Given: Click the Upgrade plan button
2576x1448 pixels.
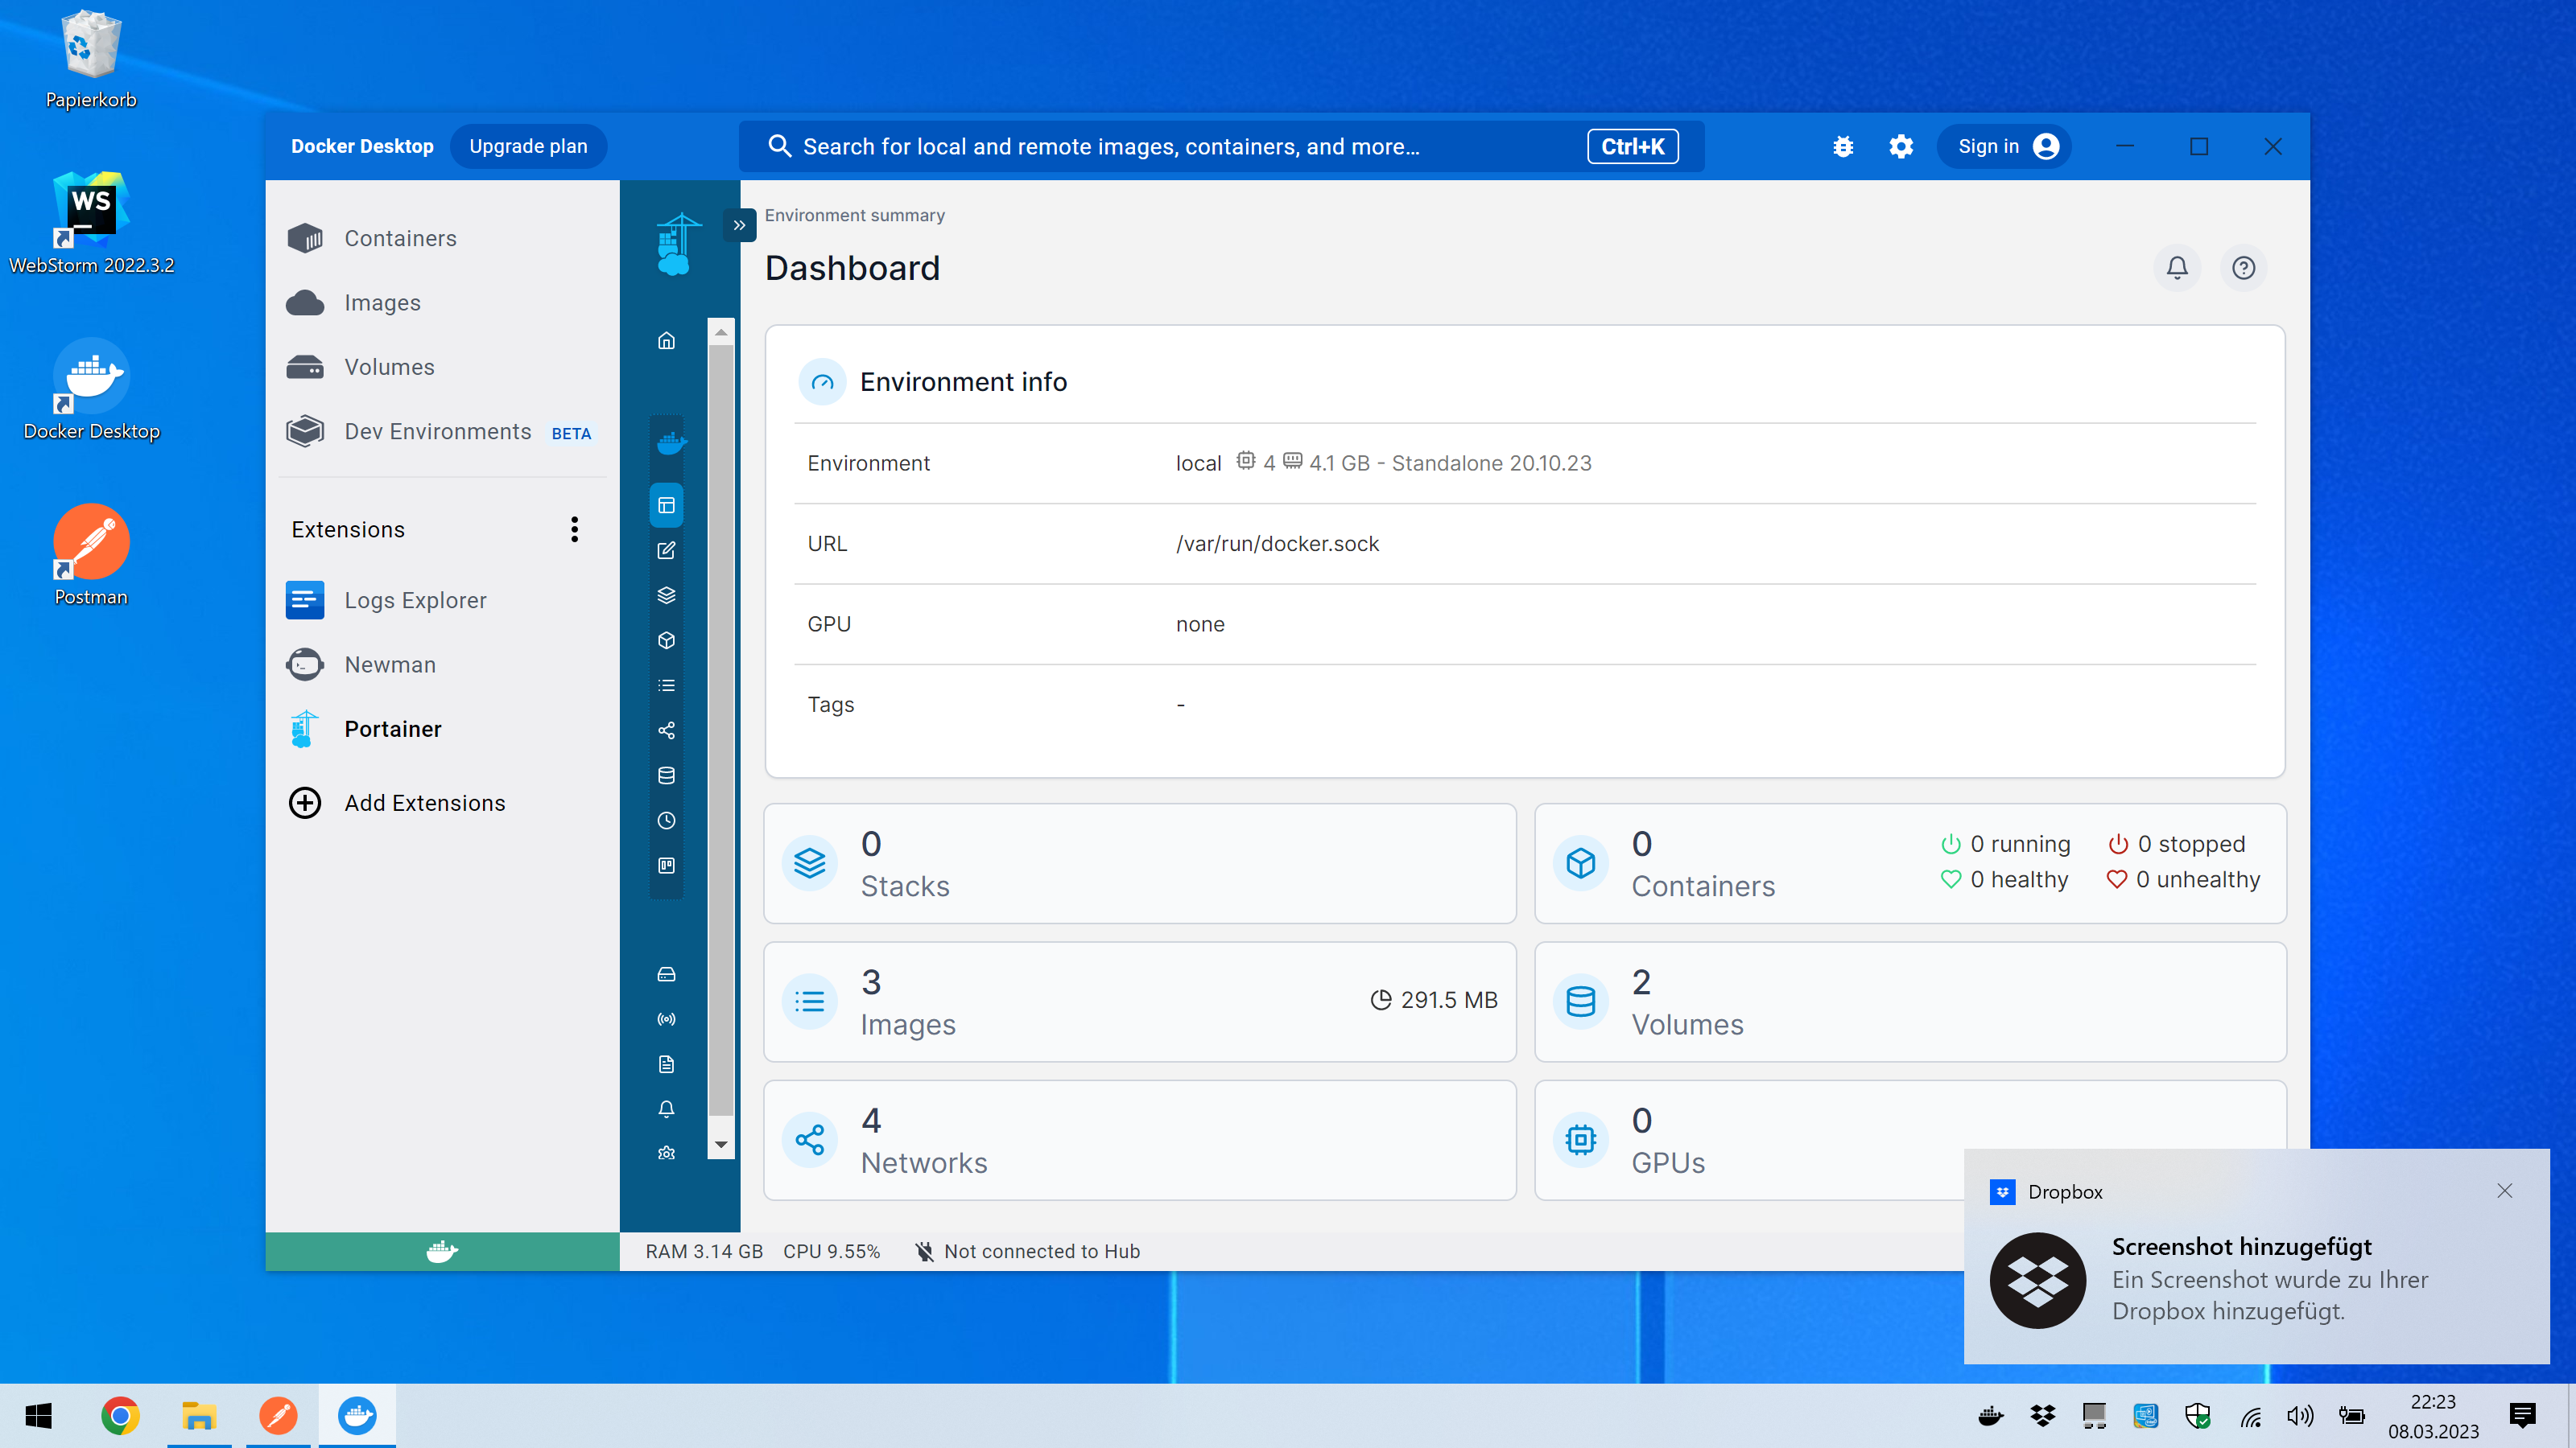Looking at the screenshot, I should point(528,146).
